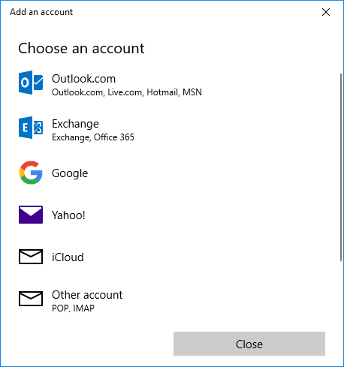Click the gray Close button
This screenshot has width=344, height=367.
(249, 344)
